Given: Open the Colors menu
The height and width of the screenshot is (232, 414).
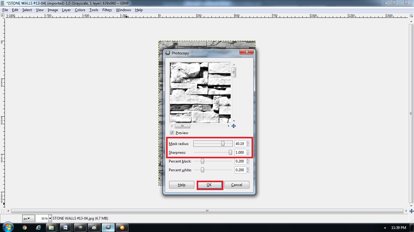Looking at the screenshot, I should 80,10.
